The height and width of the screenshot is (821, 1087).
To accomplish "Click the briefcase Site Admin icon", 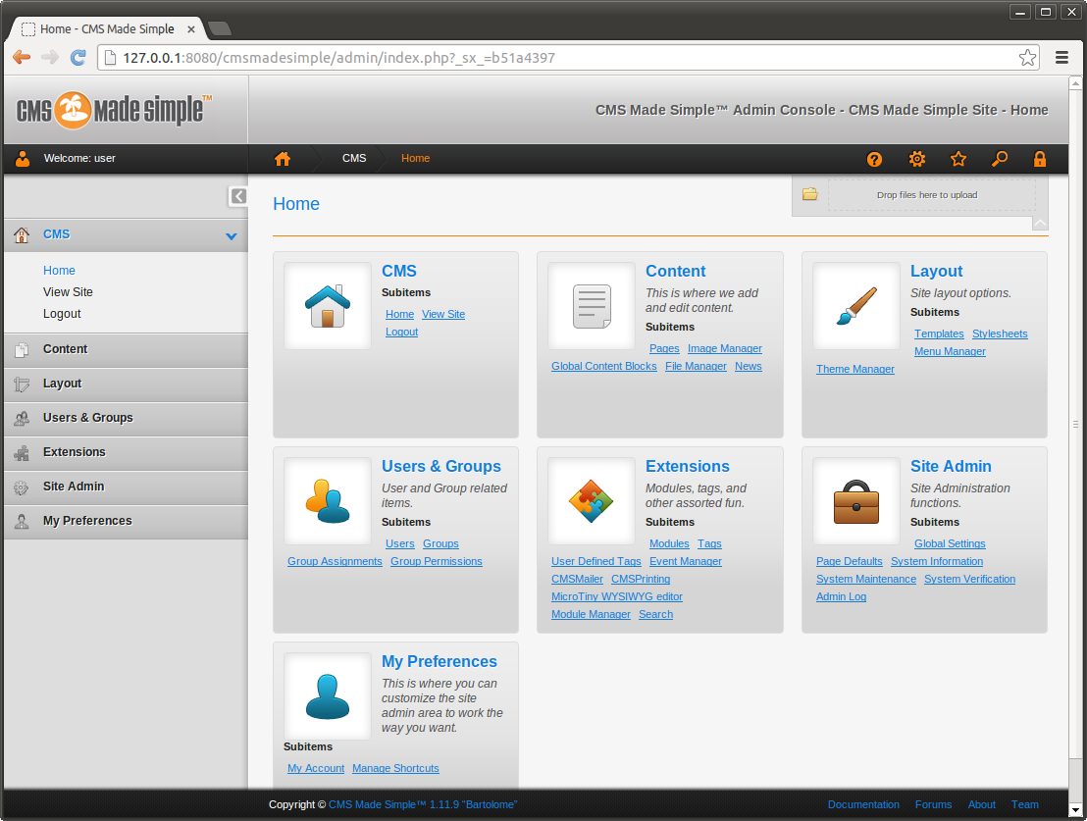I will pos(855,501).
